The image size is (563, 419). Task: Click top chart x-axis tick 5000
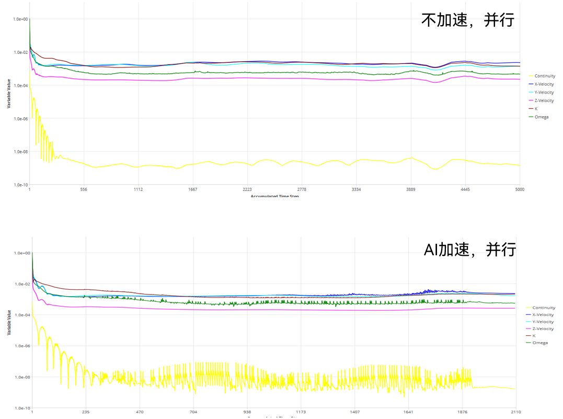coord(520,189)
